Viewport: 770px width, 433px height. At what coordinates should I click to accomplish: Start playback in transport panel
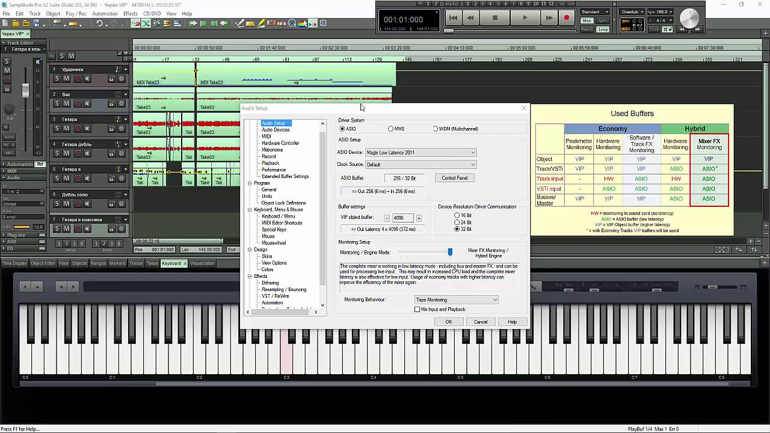(x=525, y=18)
